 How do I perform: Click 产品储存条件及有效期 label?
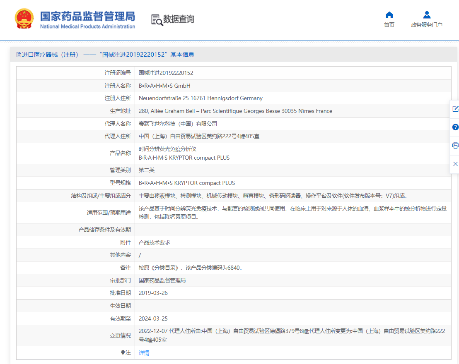[104, 230]
